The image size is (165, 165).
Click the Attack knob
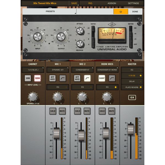pos(80,31)
